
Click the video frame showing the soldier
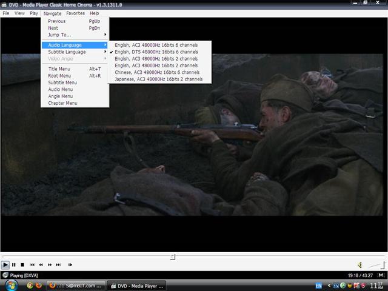click(192, 135)
